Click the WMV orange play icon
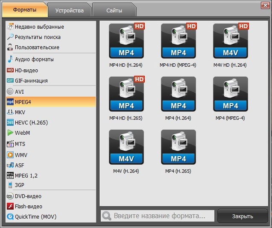The image size is (272, 228). (10, 155)
